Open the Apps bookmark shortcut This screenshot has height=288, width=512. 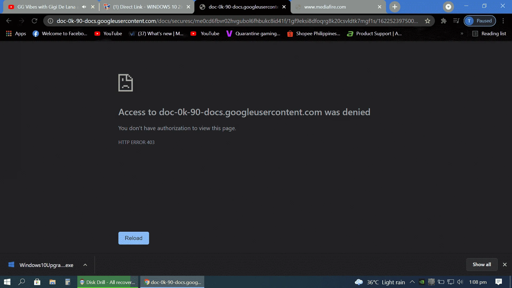(x=16, y=34)
